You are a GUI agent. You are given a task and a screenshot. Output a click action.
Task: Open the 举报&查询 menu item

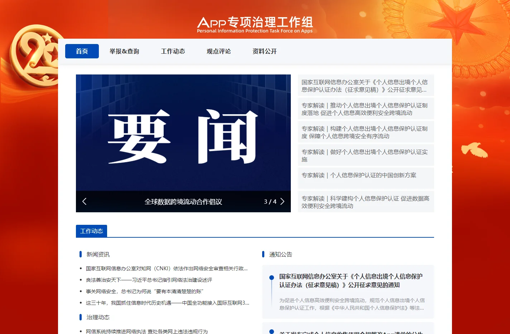(124, 51)
